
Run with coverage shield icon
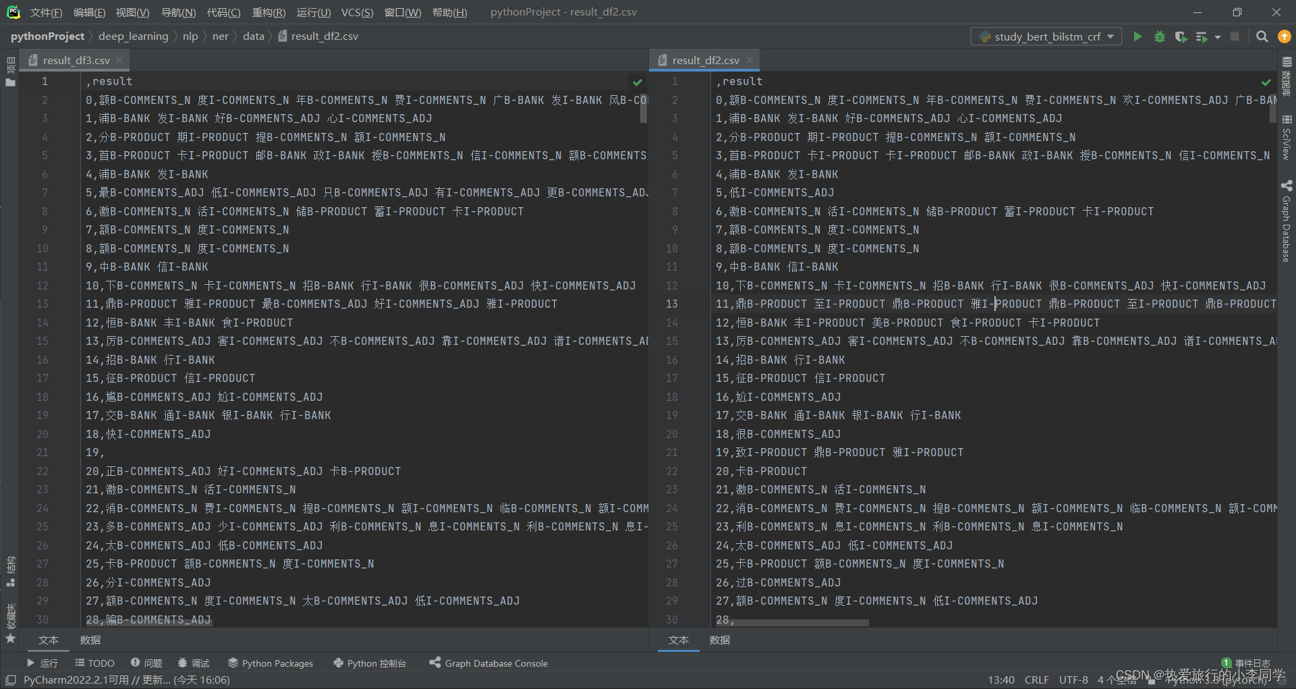(x=1180, y=36)
